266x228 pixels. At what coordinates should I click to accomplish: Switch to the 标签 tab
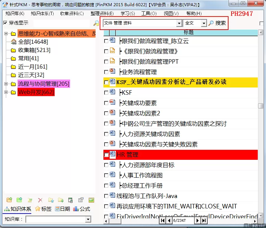pyautogui.click(x=43, y=209)
